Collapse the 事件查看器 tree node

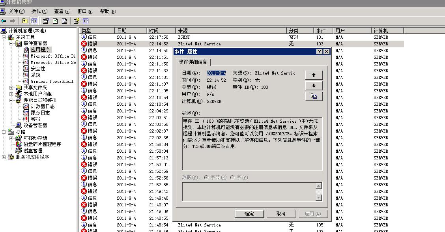pyautogui.click(x=11, y=43)
